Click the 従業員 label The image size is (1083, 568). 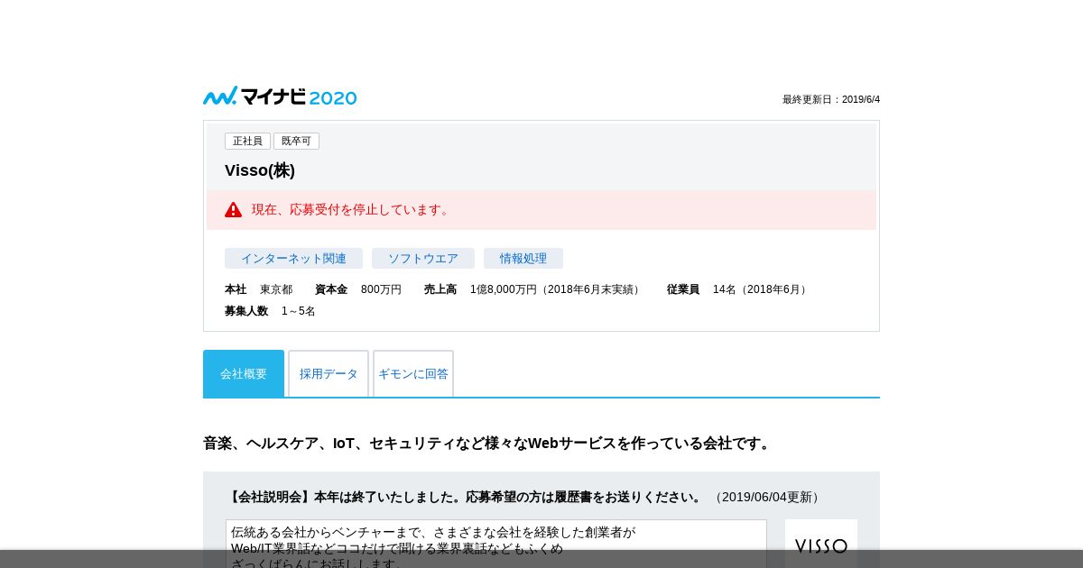pos(683,289)
